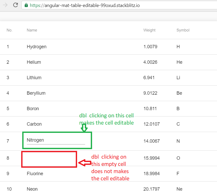Click the empty red-outlined Oxygen name cell
The width and height of the screenshot is (217, 194).
point(49,159)
